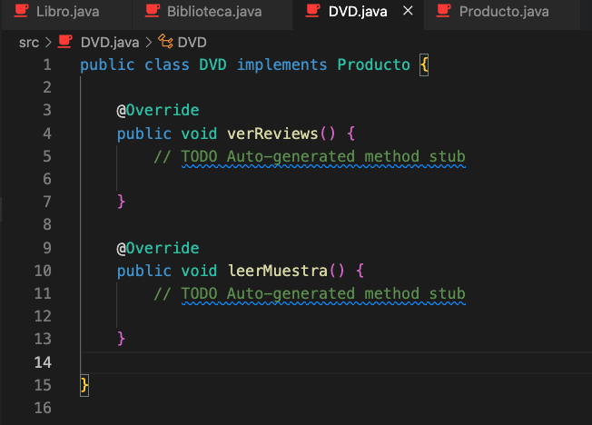Click the class symbol icon in breadcrumb

click(x=166, y=42)
